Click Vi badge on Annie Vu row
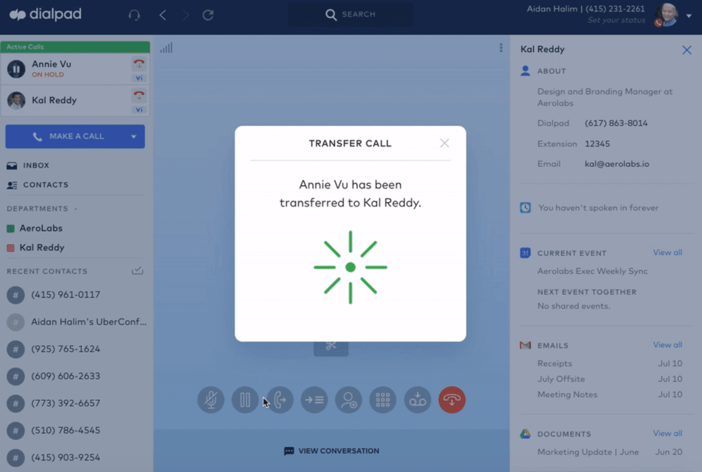Viewport: 702px width, 472px height. (139, 78)
